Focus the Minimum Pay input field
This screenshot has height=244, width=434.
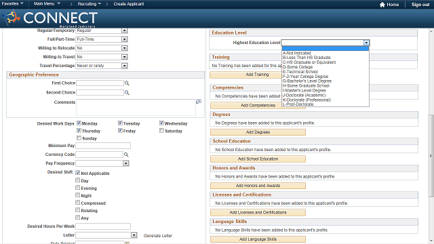103,146
